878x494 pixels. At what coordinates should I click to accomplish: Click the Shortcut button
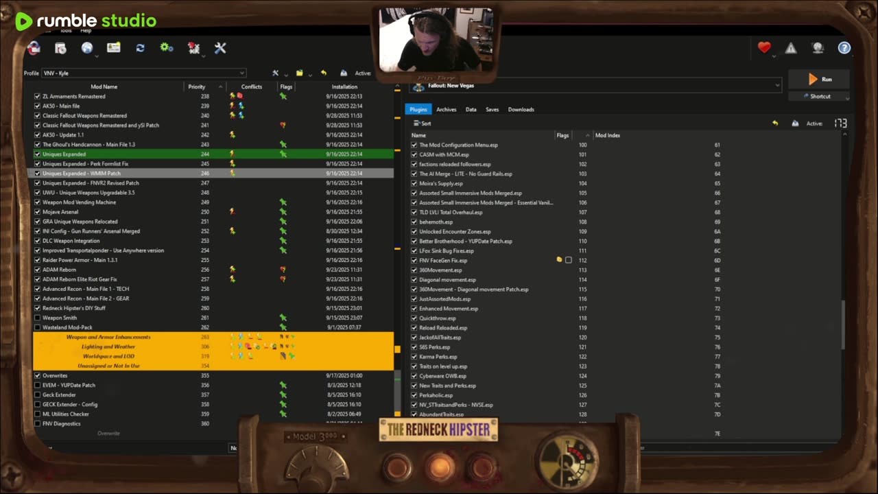tap(819, 97)
